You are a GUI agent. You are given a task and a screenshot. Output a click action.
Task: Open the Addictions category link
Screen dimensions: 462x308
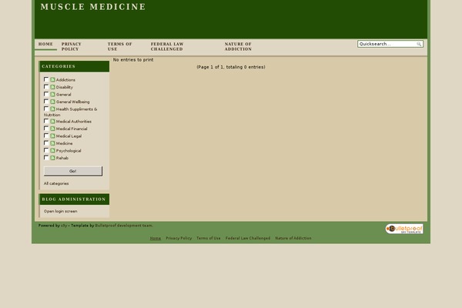point(65,80)
